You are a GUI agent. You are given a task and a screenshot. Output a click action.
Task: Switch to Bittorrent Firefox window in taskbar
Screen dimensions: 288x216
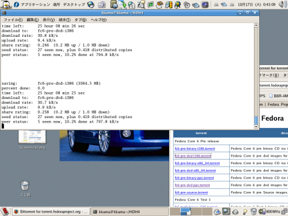pos(51,211)
